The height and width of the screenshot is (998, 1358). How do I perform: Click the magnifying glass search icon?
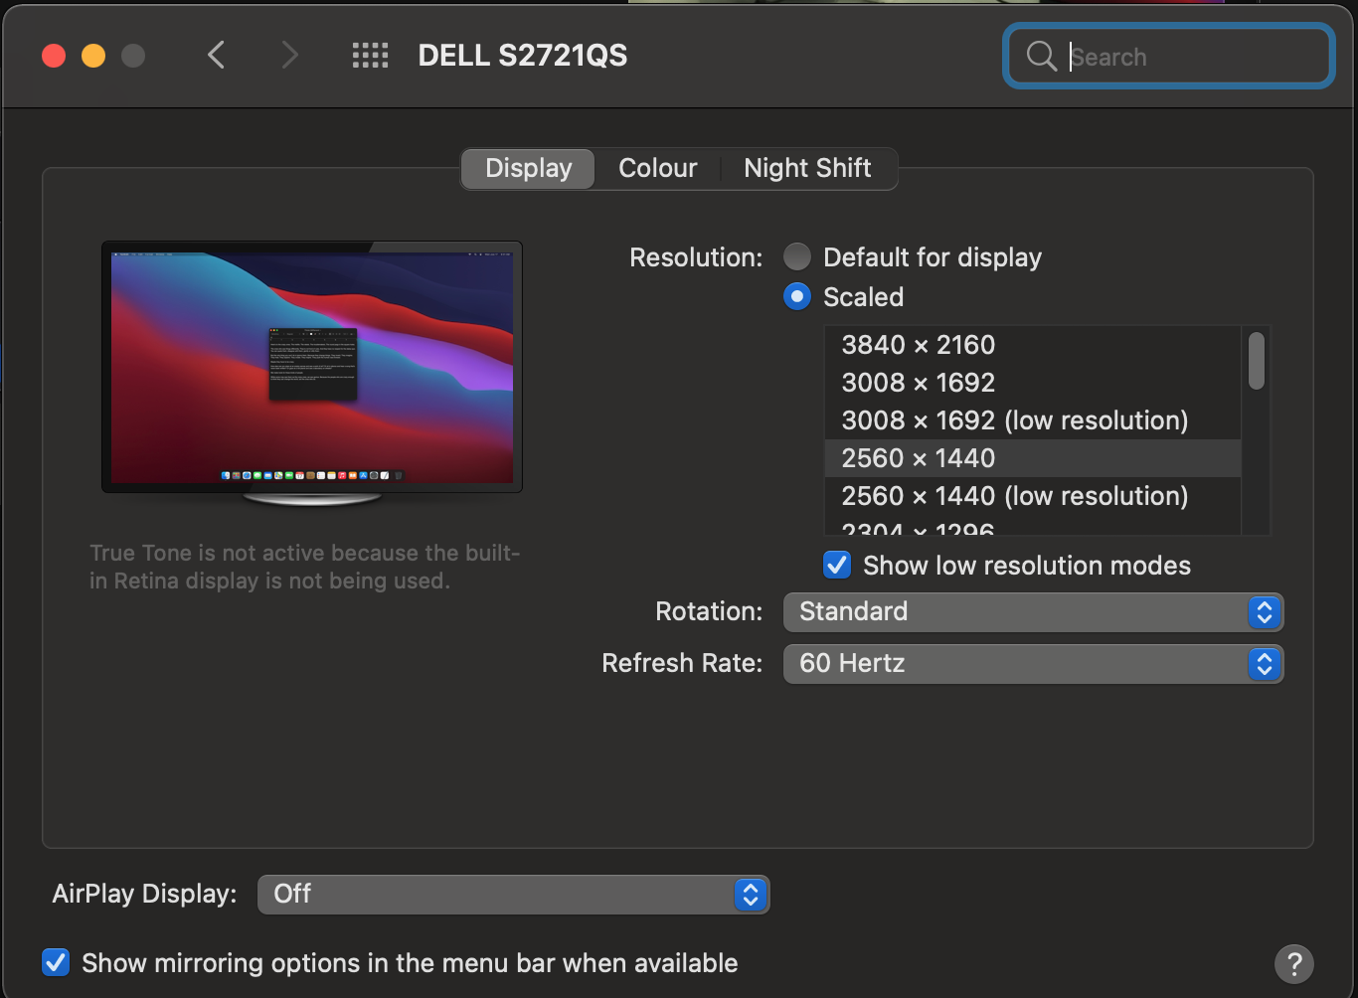tap(1041, 56)
